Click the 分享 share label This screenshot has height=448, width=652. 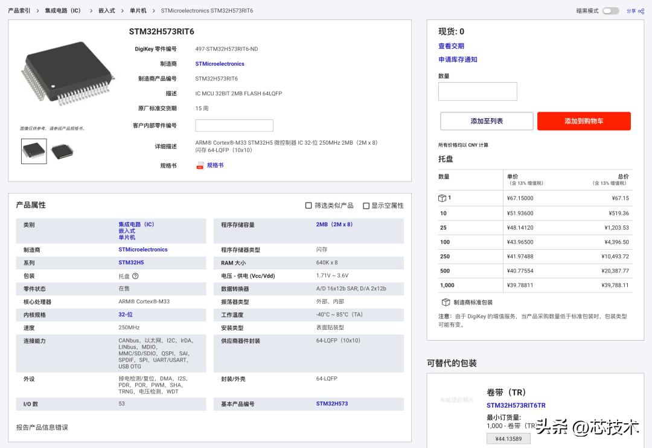tap(631, 11)
